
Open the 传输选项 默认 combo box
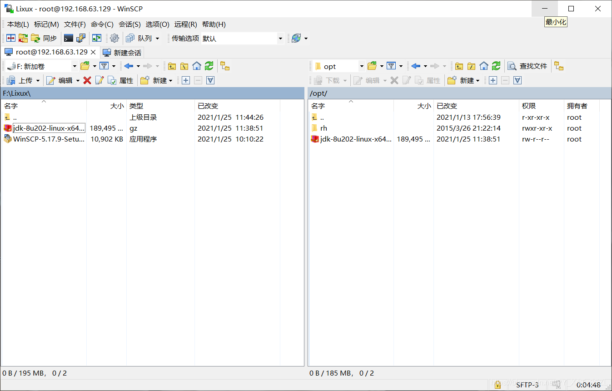click(x=243, y=39)
